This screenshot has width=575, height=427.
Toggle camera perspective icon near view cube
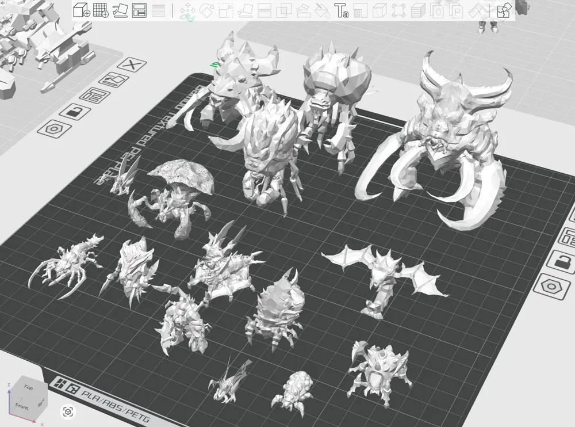coord(68,411)
